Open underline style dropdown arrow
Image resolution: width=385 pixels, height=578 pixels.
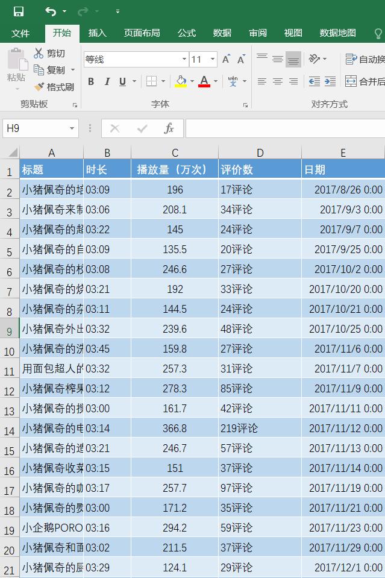pyautogui.click(x=134, y=81)
